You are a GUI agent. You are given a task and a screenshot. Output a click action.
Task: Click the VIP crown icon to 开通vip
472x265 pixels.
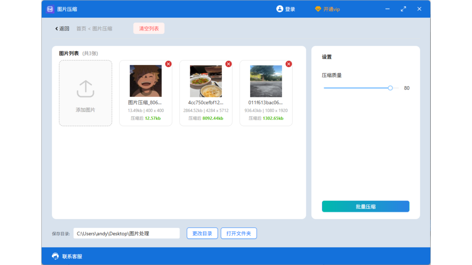pyautogui.click(x=317, y=9)
